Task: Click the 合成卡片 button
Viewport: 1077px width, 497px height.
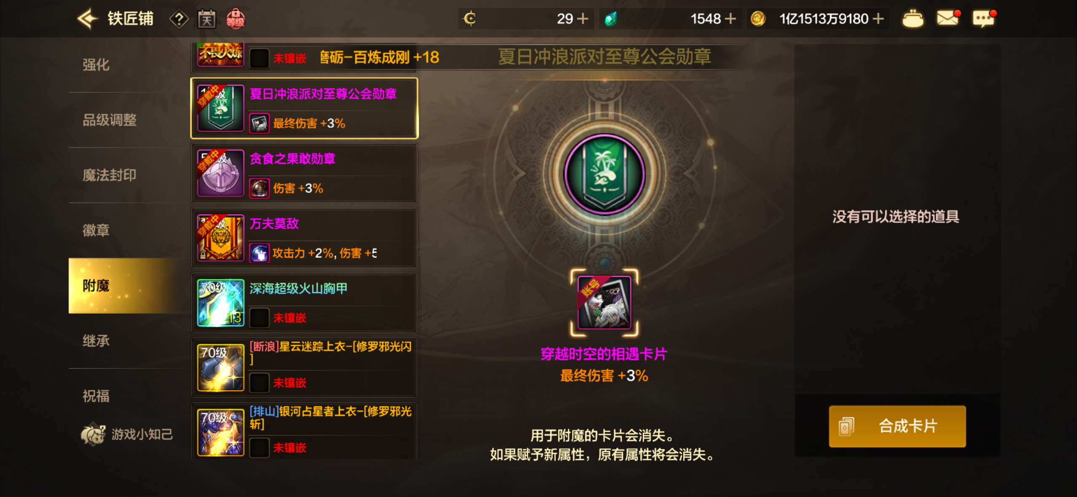Action: 897,426
